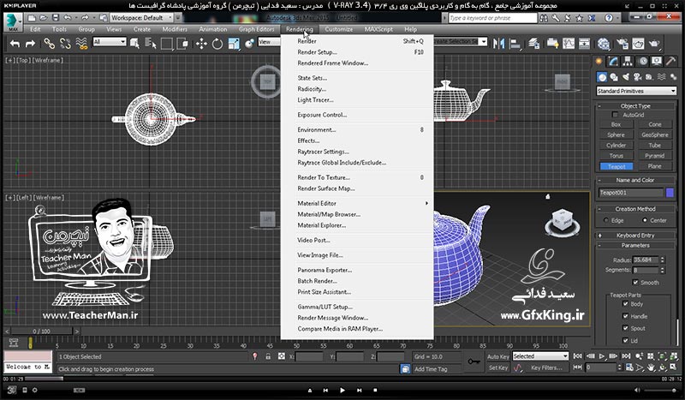The height and width of the screenshot is (400, 685).
Task: Select the Lights category icon
Action: pos(626,77)
